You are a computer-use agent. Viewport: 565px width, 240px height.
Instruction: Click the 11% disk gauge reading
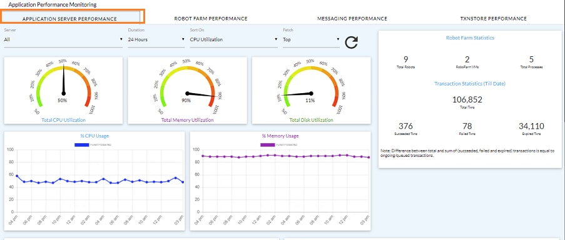[310, 101]
